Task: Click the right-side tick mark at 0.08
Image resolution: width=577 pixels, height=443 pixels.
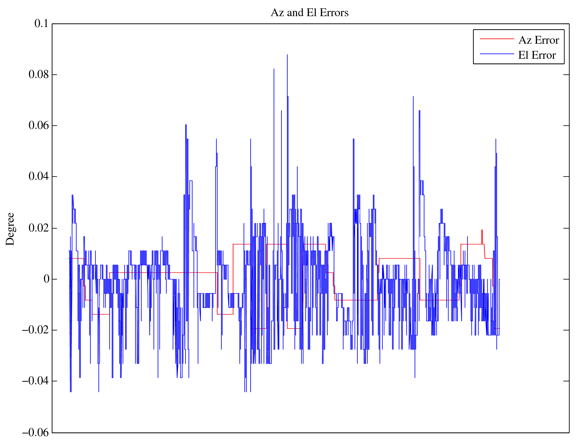Action: (566, 75)
